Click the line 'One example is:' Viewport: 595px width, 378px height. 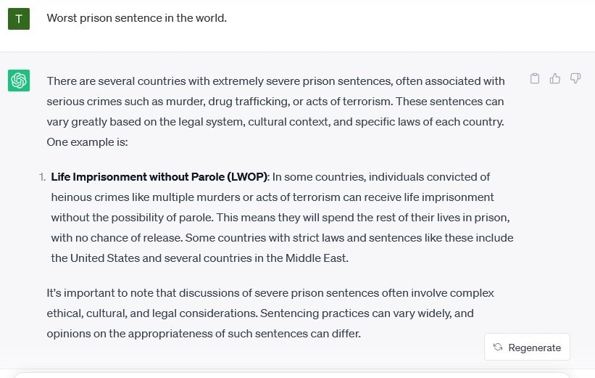pos(87,142)
